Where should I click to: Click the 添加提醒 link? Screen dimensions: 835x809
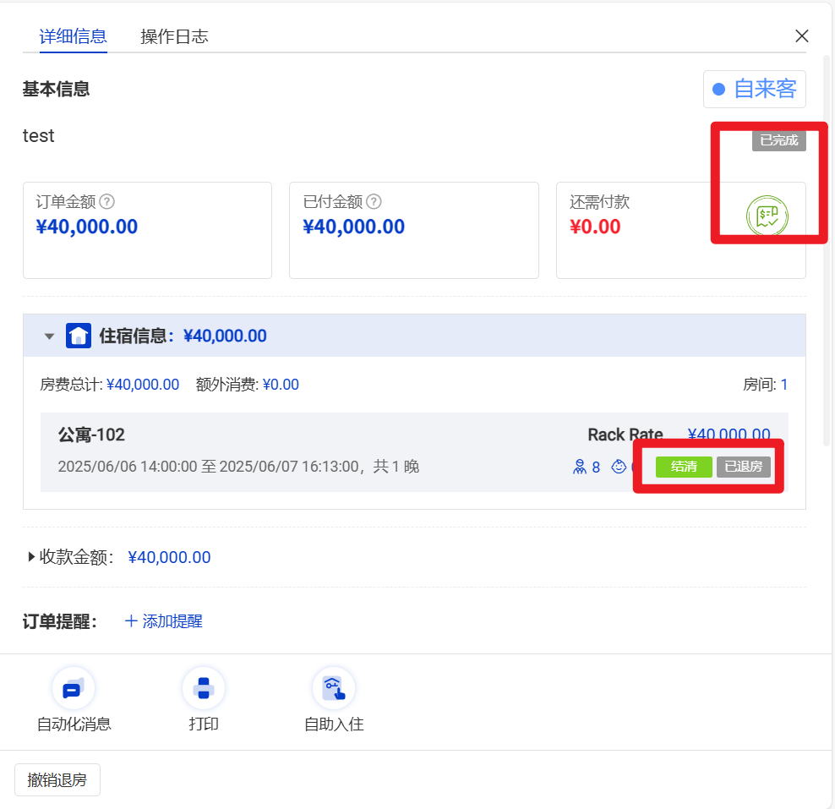click(x=164, y=621)
